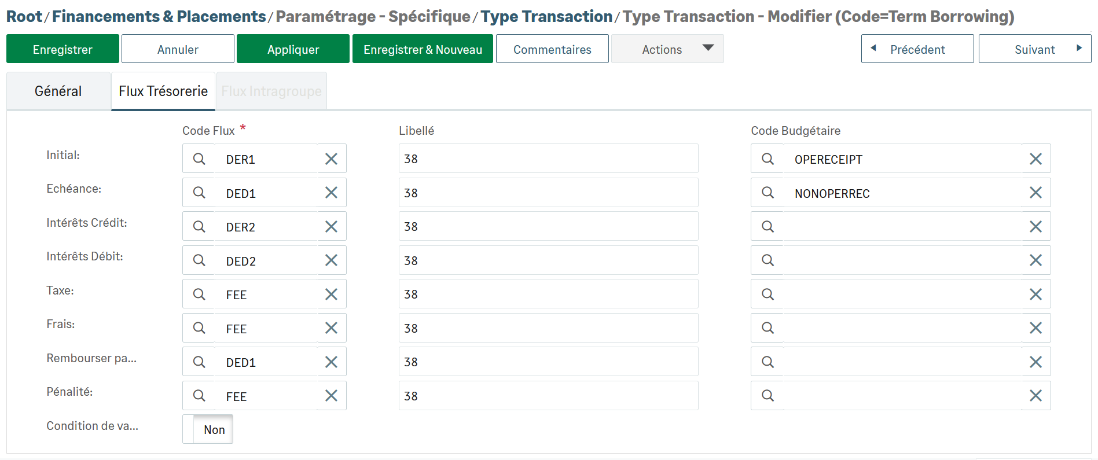Click search icon in Initial Code Flux field
The width and height of the screenshot is (1098, 460).
coord(199,159)
